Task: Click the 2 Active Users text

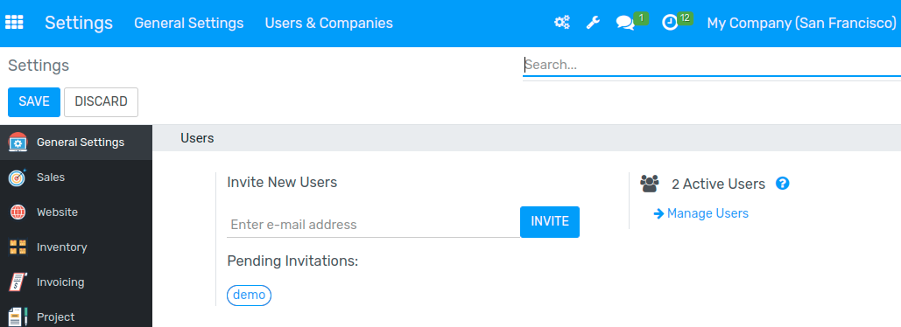Action: click(718, 184)
